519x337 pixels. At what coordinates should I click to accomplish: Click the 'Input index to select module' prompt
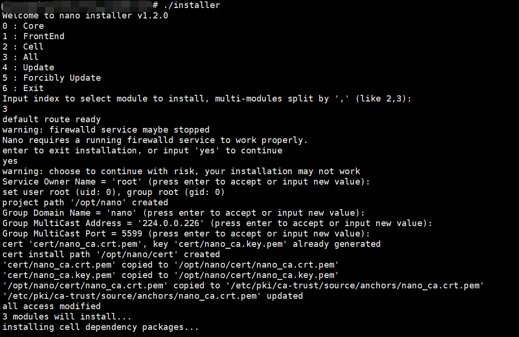point(207,99)
